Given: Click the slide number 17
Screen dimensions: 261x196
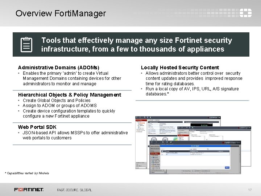Looking at the screenshot, I should pyautogui.click(x=250, y=190).
